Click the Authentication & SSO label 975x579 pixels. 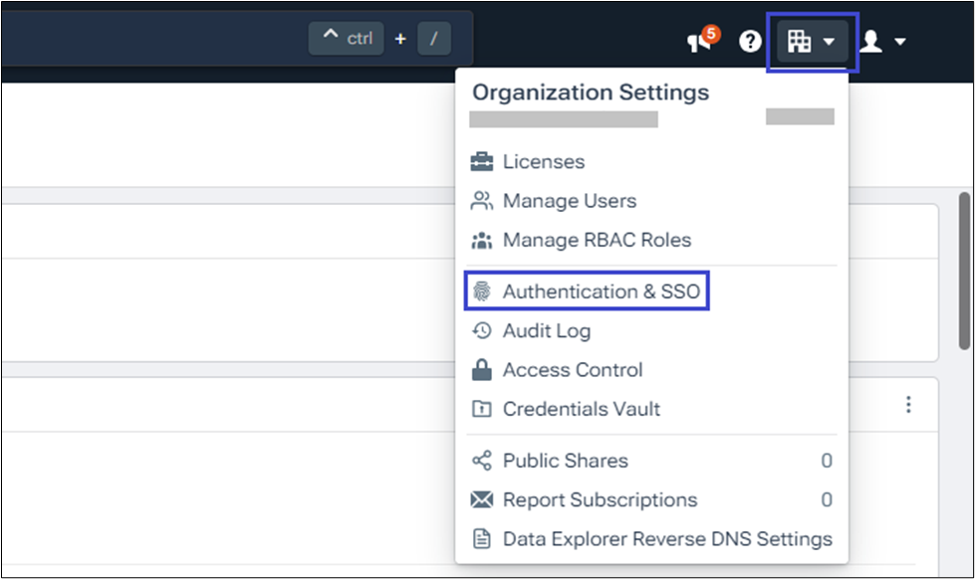point(602,291)
